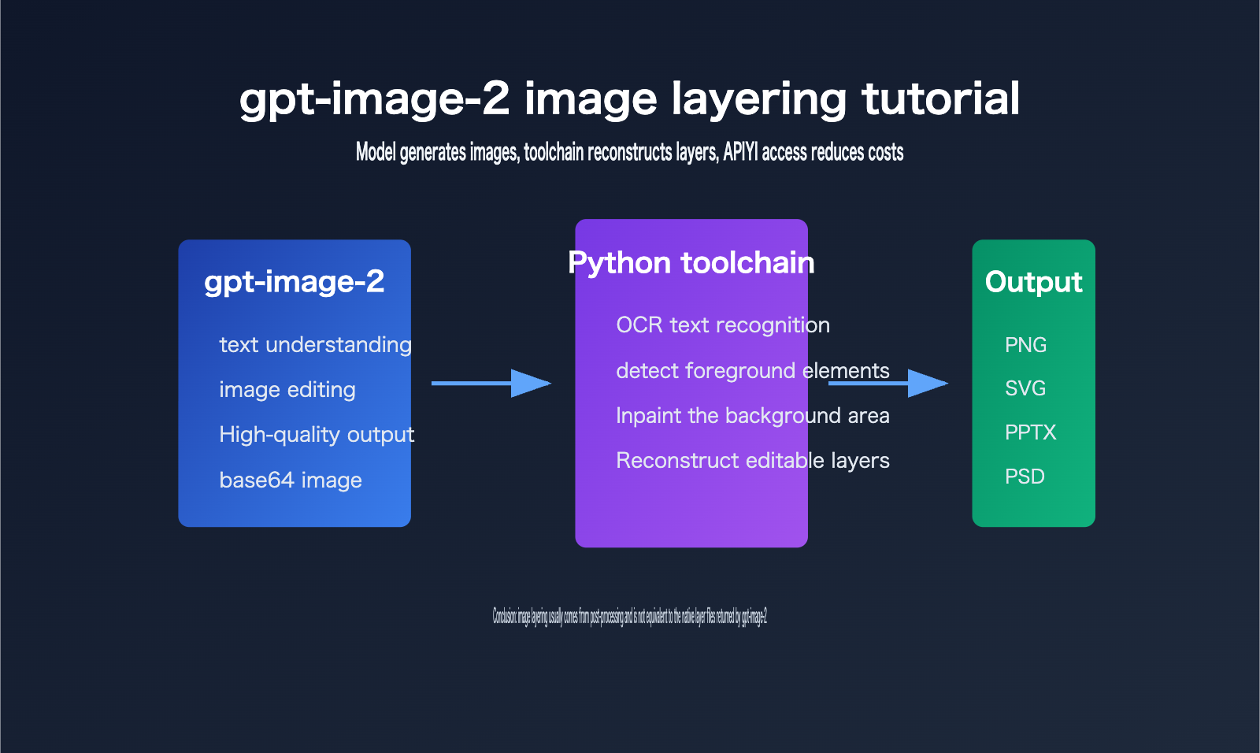Click the arrow pointing to the Output card
The height and width of the screenshot is (753, 1260).
[x=888, y=384]
